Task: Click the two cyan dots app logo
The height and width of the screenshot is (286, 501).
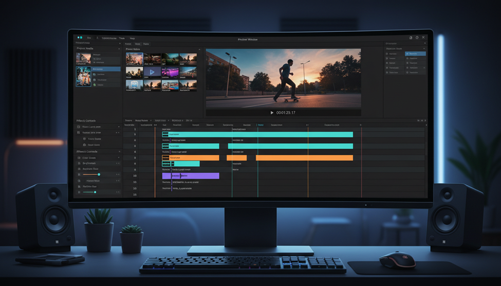Action: click(80, 38)
